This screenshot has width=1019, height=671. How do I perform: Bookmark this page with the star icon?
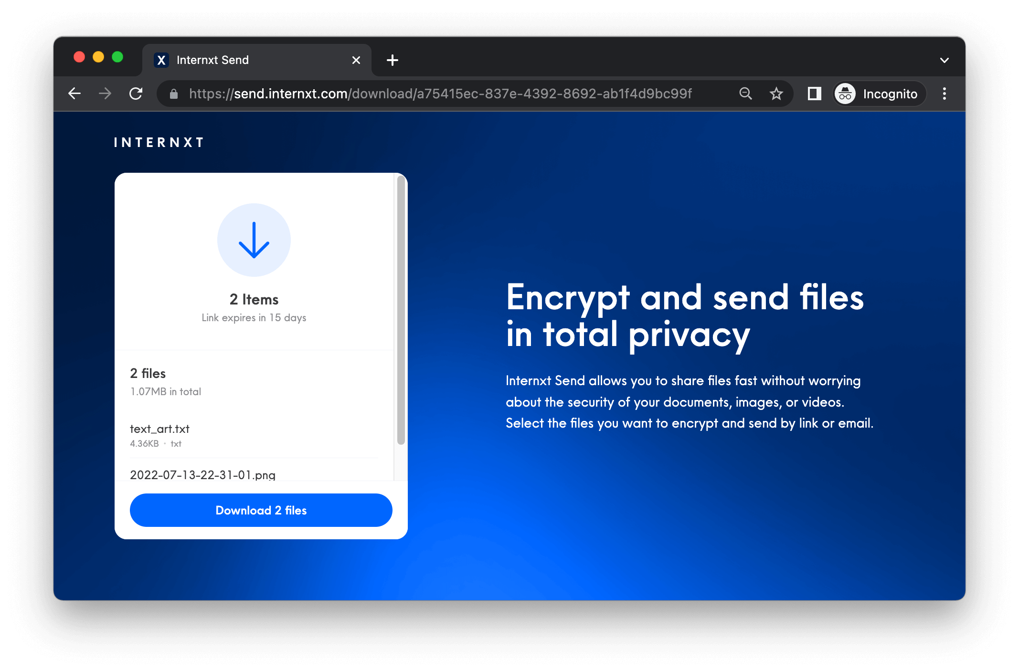coord(776,94)
